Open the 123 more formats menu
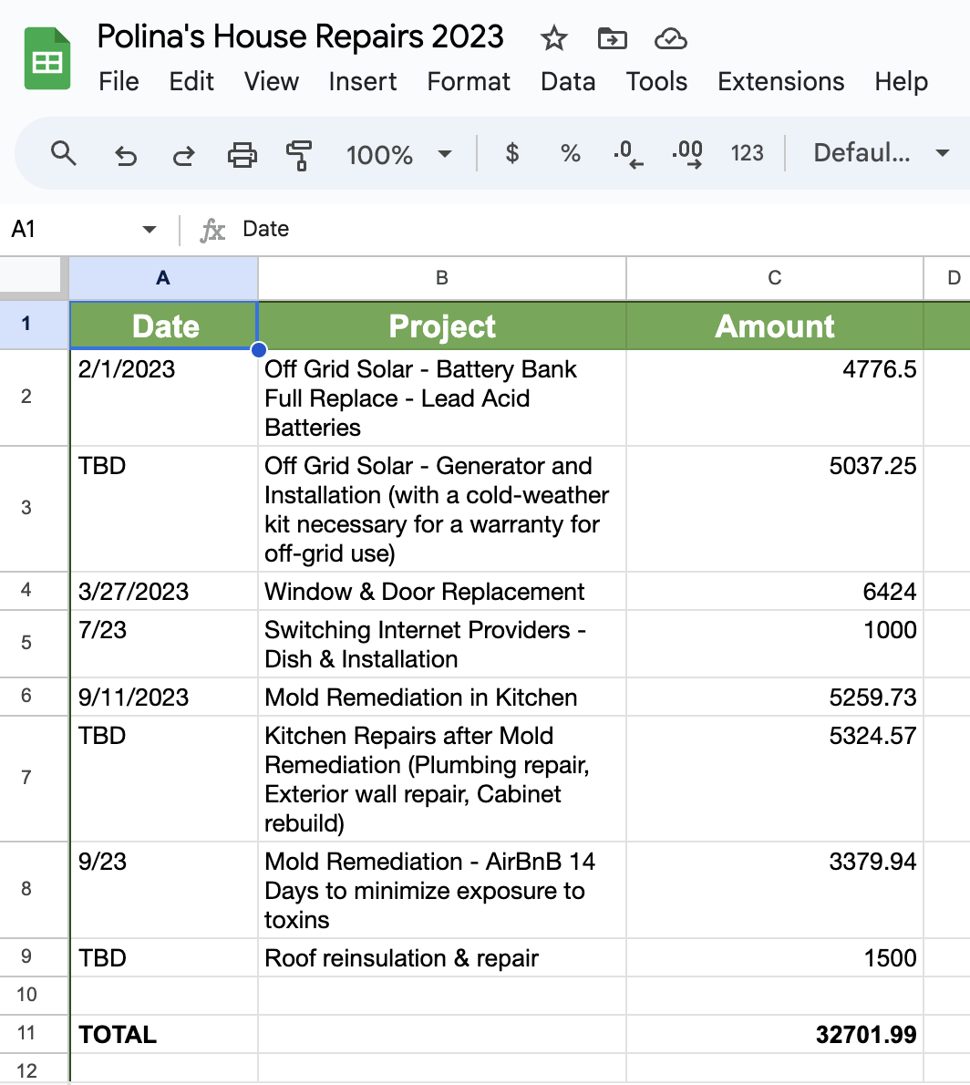This screenshot has width=970, height=1085. tap(747, 153)
